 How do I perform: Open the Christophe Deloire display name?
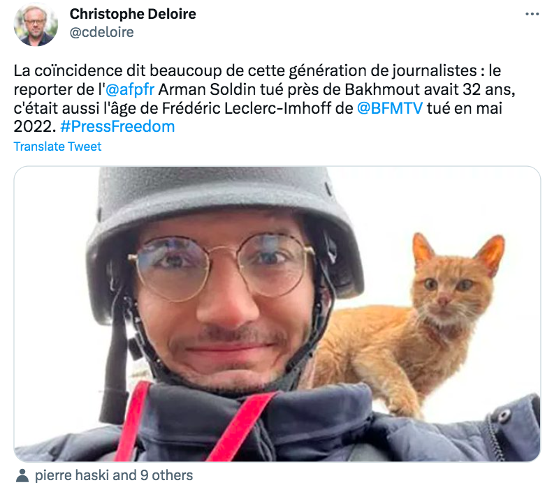[x=133, y=14]
